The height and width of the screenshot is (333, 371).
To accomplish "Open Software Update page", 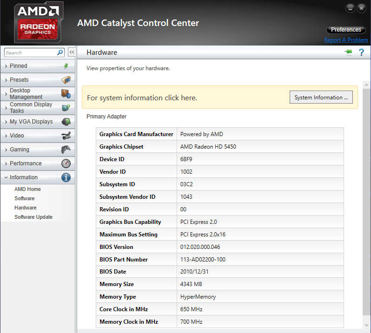I will point(33,217).
